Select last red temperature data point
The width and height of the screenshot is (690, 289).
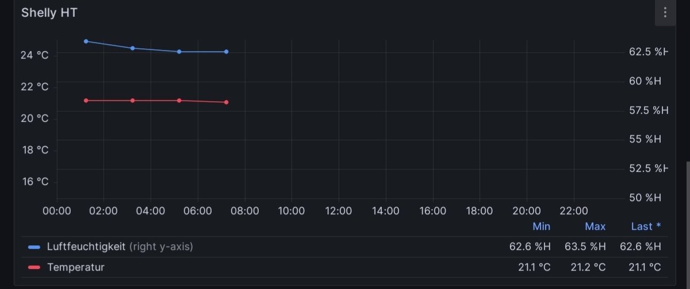tap(226, 102)
